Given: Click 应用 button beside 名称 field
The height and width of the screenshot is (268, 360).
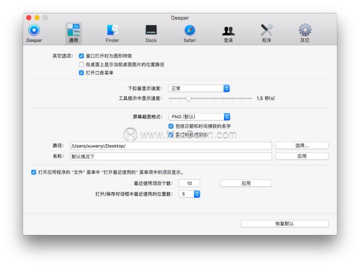Looking at the screenshot, I should coord(302,156).
